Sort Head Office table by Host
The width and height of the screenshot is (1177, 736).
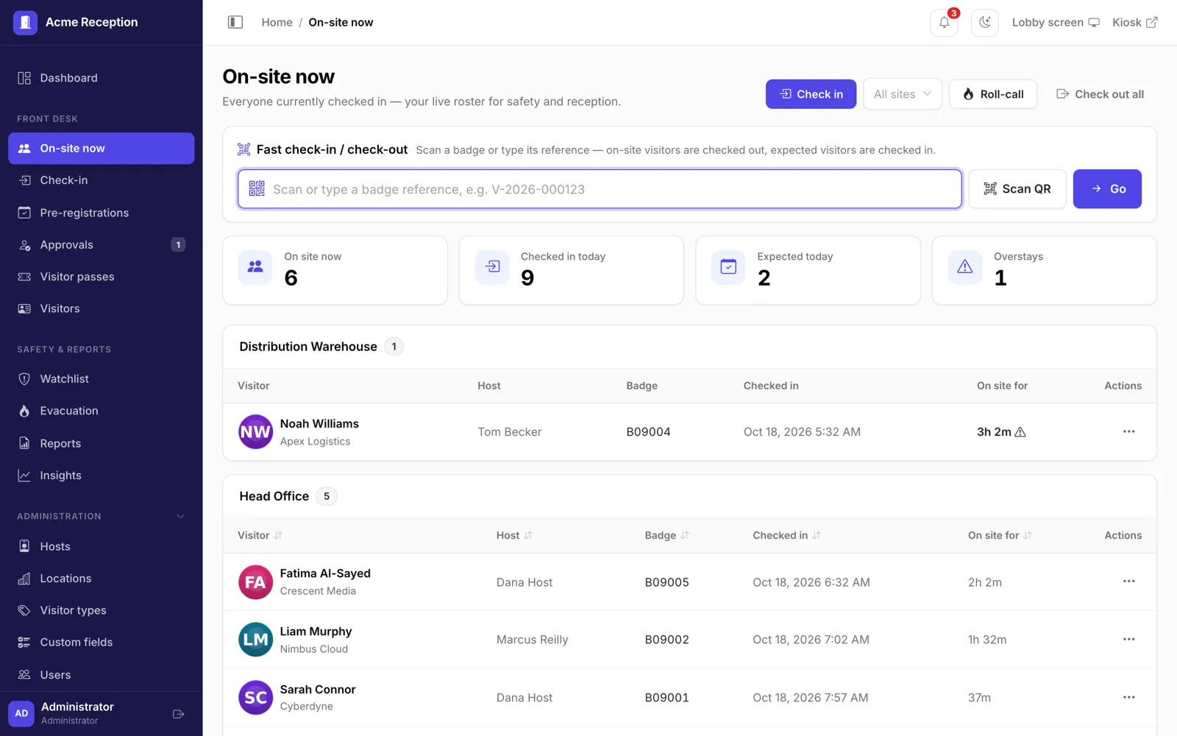click(x=514, y=536)
